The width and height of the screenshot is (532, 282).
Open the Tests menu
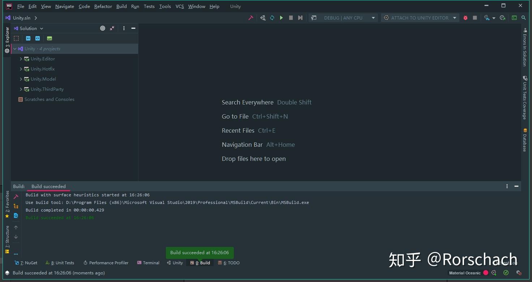coord(149,7)
